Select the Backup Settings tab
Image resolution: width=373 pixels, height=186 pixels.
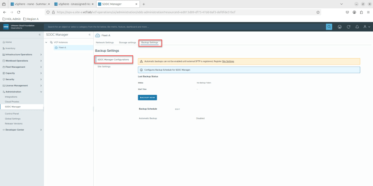(149, 43)
